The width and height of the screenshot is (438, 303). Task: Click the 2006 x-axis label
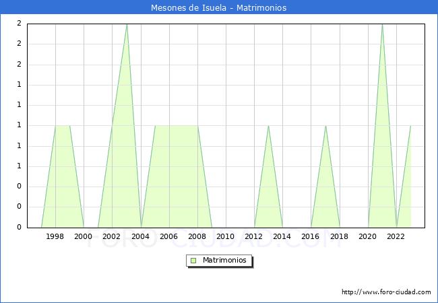168,236
